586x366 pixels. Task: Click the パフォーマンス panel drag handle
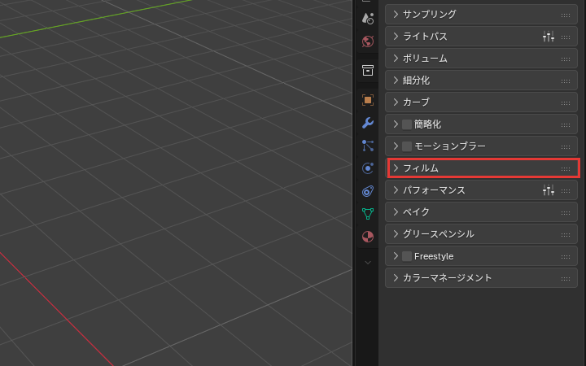click(x=566, y=191)
